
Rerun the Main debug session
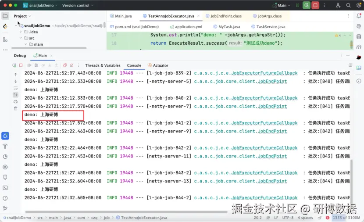click(14, 65)
